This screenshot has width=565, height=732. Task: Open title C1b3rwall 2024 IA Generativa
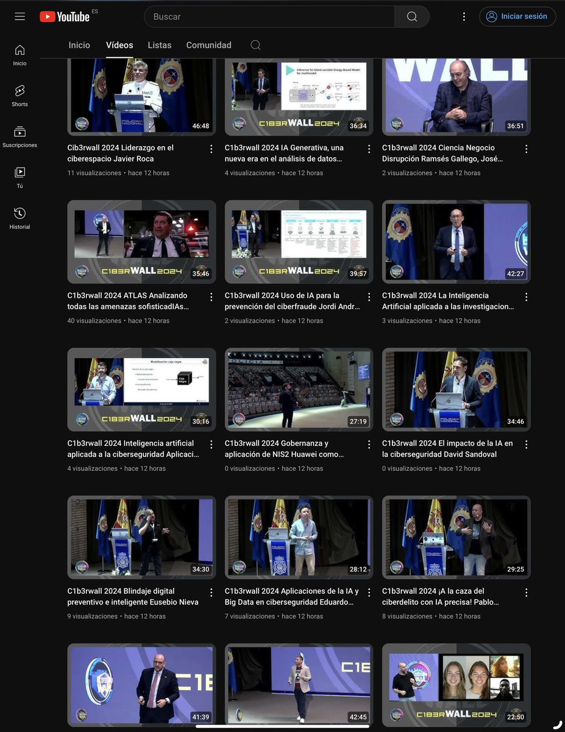(284, 153)
